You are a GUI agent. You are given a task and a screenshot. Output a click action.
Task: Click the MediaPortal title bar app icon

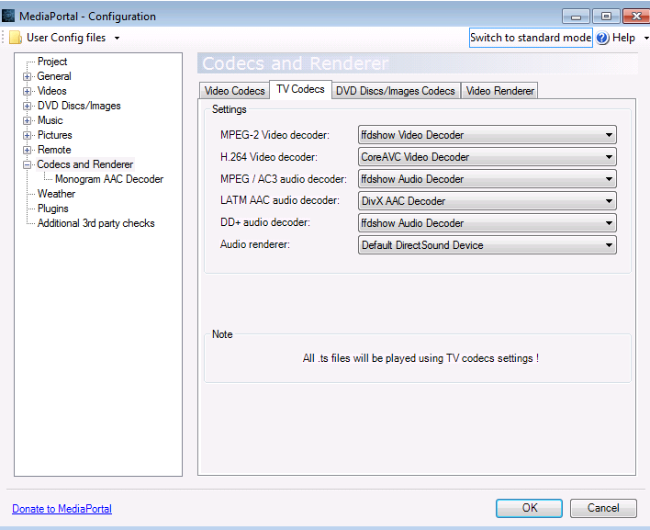point(9,16)
